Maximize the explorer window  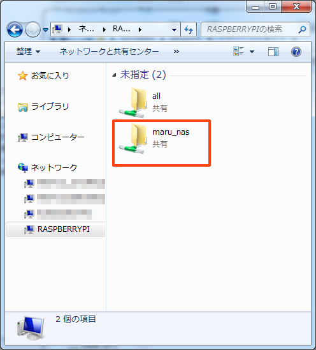(273, 6)
